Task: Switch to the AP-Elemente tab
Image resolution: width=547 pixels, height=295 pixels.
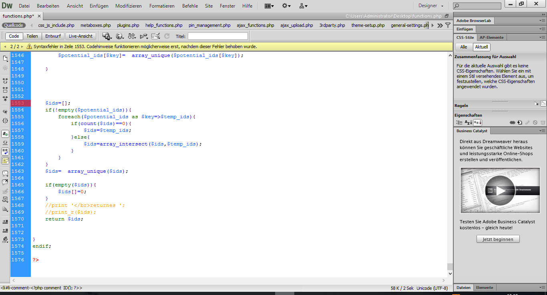Action: pyautogui.click(x=492, y=37)
